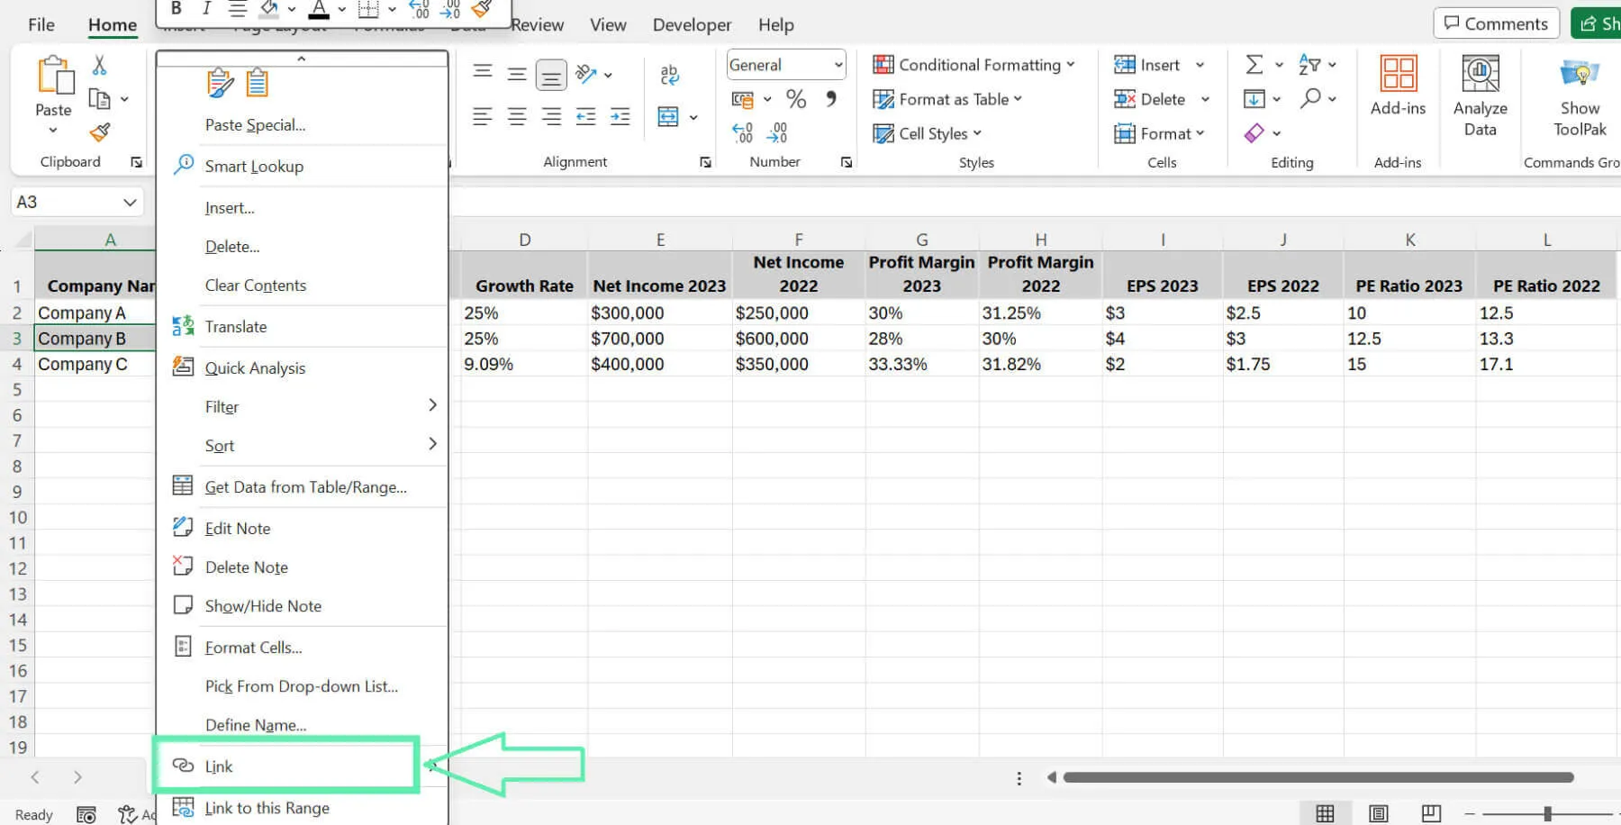This screenshot has width=1621, height=825.
Task: Click the Center align icon
Action: tap(517, 116)
